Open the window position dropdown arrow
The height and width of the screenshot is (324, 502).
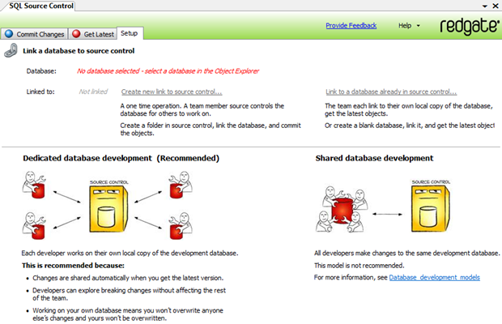point(483,6)
